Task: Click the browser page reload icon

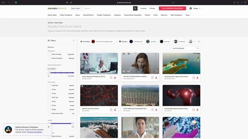Action: tap(173, 3)
